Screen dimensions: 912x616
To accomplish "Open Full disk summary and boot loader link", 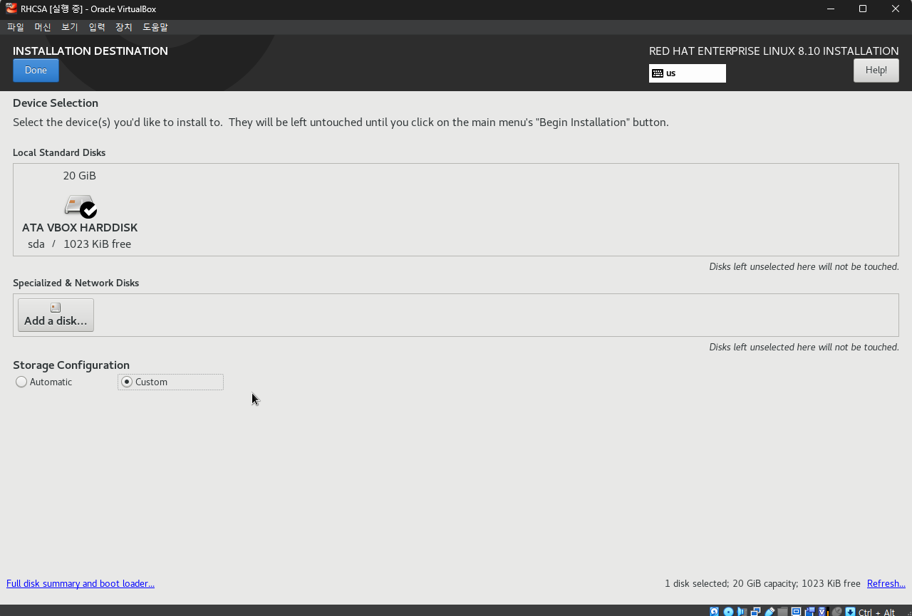I will pyautogui.click(x=81, y=583).
